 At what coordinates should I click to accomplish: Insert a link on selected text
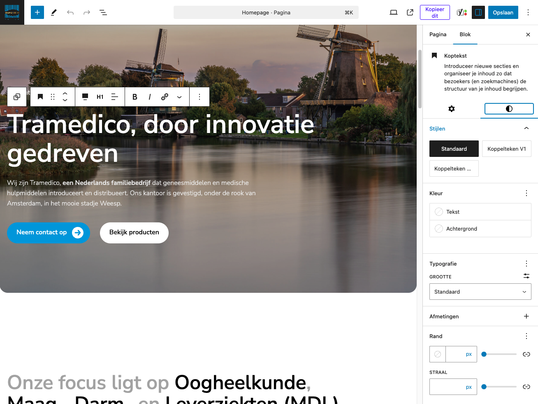pyautogui.click(x=165, y=97)
